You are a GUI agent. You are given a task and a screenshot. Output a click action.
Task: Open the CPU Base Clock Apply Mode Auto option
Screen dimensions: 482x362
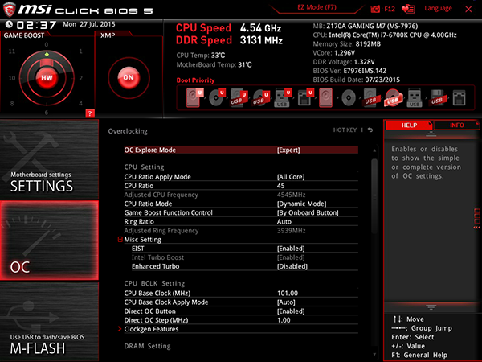pyautogui.click(x=241, y=302)
